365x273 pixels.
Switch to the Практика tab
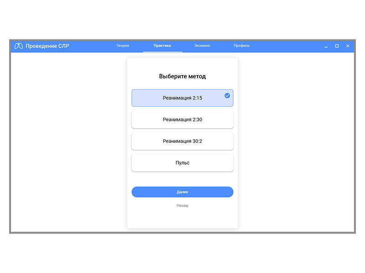tap(162, 46)
